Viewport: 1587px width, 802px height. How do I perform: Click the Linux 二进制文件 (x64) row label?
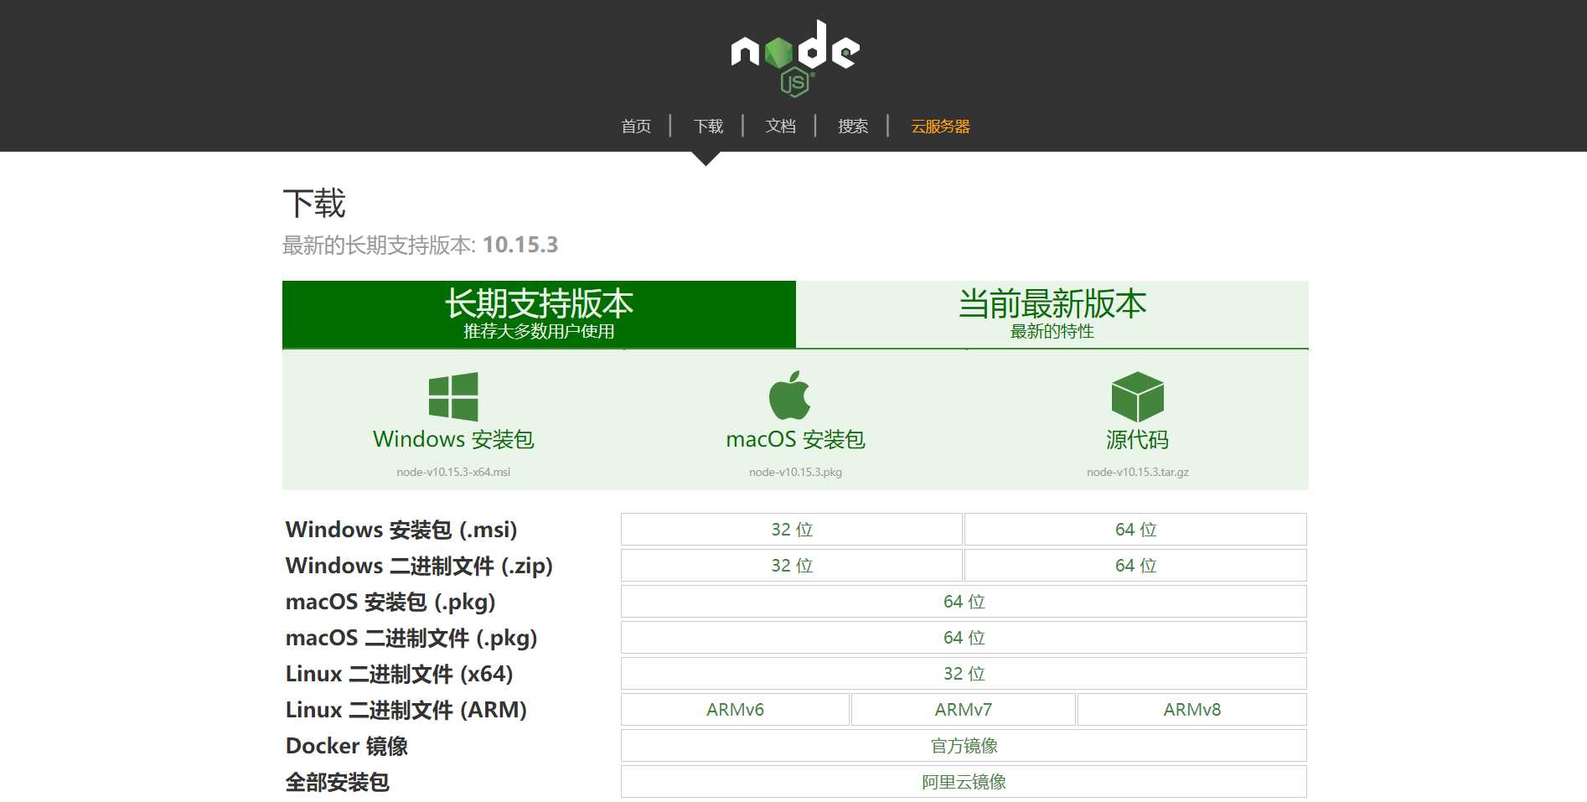[399, 674]
